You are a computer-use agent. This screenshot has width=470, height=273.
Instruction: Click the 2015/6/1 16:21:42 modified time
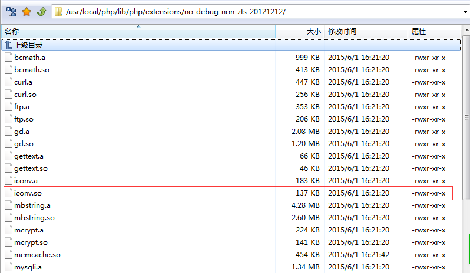359,255
